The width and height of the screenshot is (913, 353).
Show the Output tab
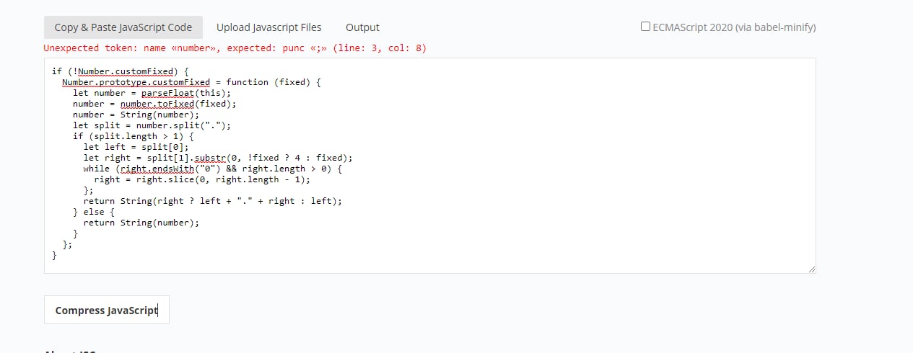coord(362,27)
